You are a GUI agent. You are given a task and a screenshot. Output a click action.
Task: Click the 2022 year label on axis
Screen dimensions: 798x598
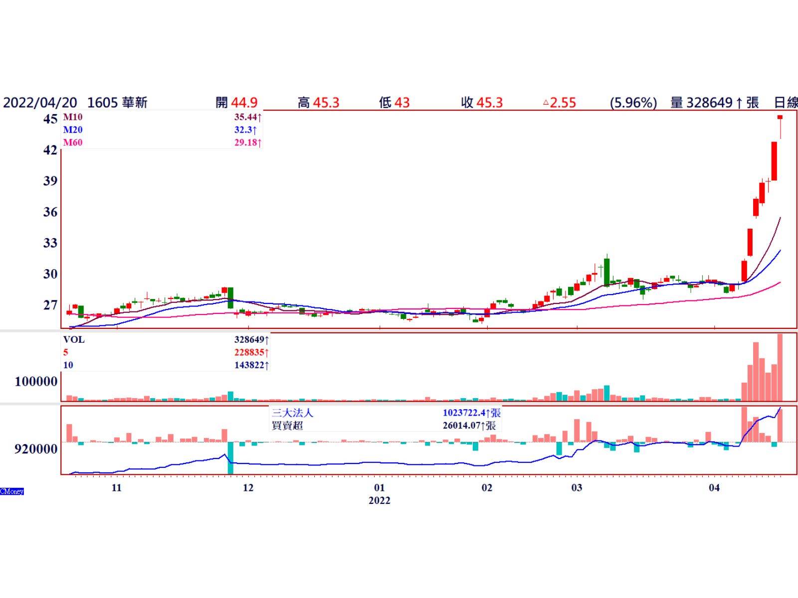point(379,500)
